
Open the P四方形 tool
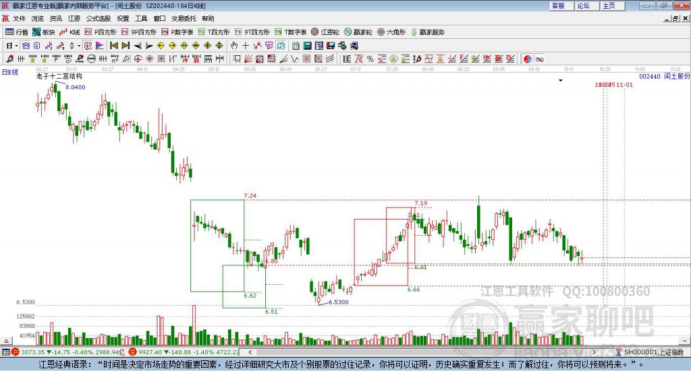point(101,32)
